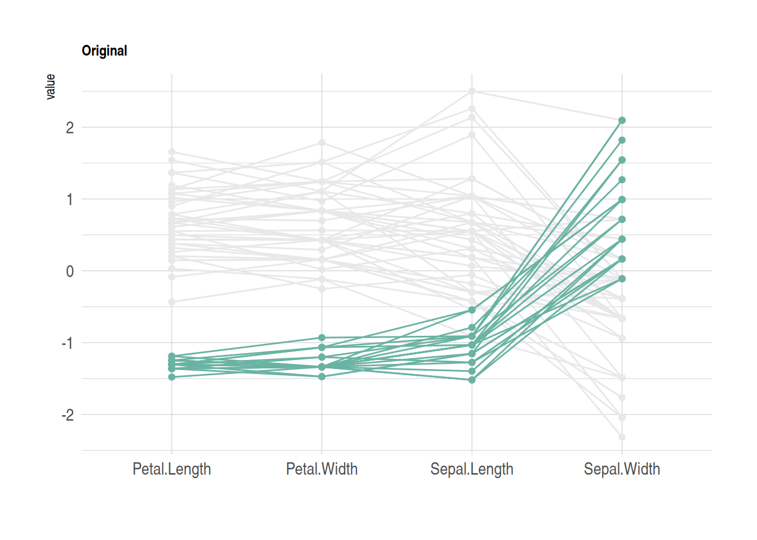
Task: Click the "value" y-axis label
Action: coord(51,87)
